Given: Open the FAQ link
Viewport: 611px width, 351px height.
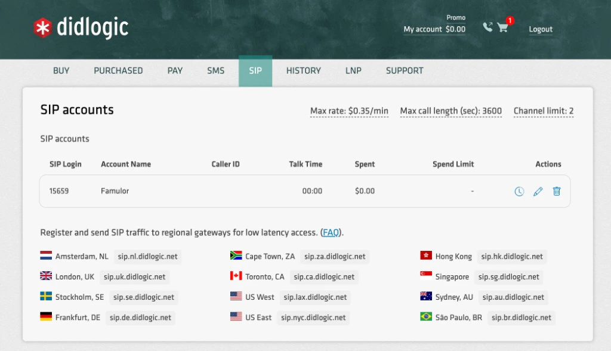Looking at the screenshot, I should pyautogui.click(x=331, y=232).
